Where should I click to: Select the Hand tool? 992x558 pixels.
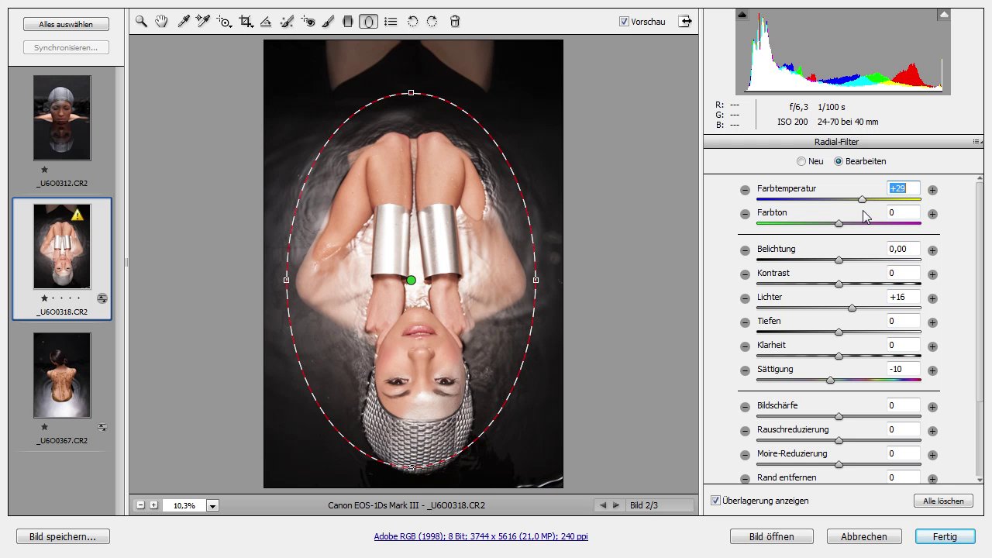[x=161, y=22]
